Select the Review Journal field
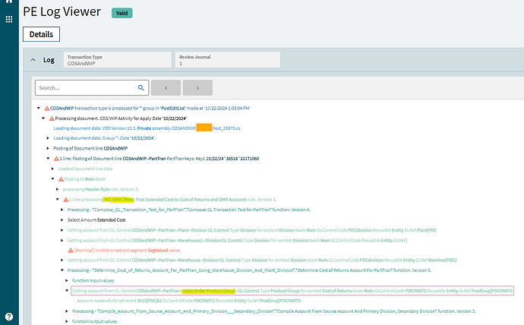The height and width of the screenshot is (325, 524). (x=228, y=60)
